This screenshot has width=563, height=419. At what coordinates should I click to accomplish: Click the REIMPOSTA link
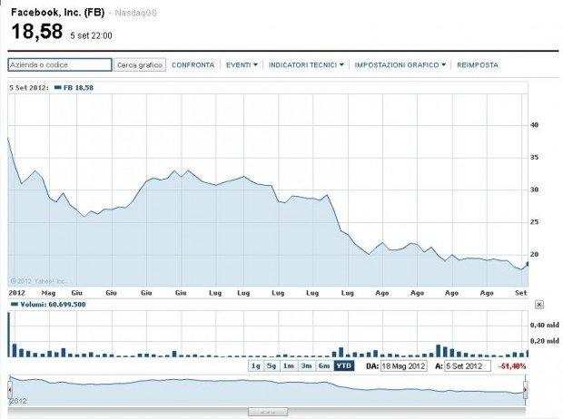[478, 65]
